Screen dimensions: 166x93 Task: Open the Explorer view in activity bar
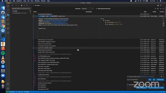[8, 6]
